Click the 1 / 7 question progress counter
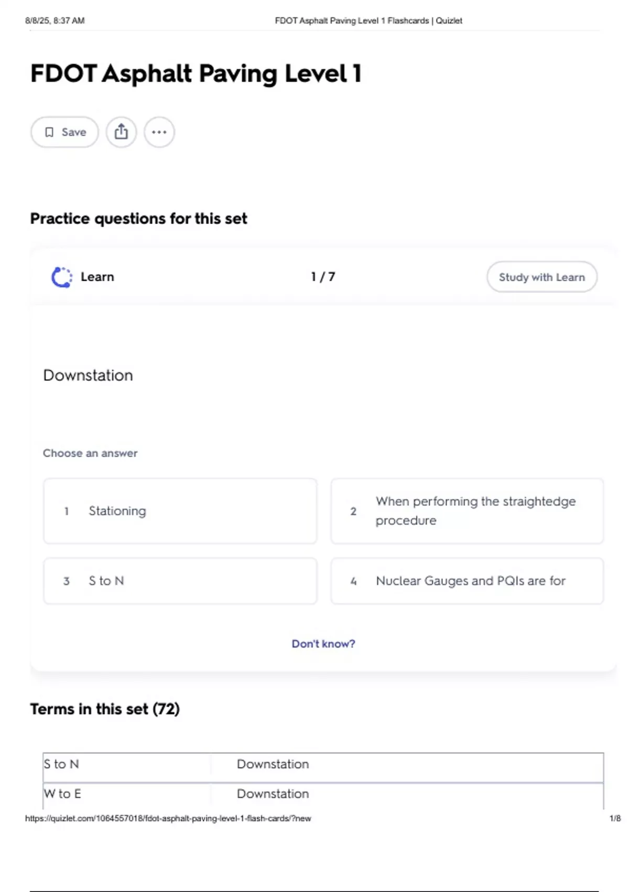This screenshot has height=892, width=629. [323, 277]
